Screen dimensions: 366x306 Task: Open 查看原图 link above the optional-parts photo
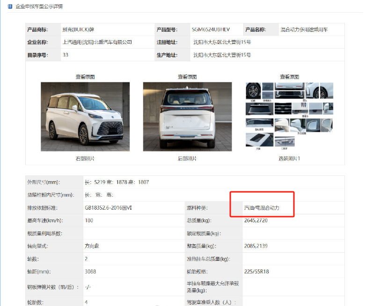coord(289,77)
